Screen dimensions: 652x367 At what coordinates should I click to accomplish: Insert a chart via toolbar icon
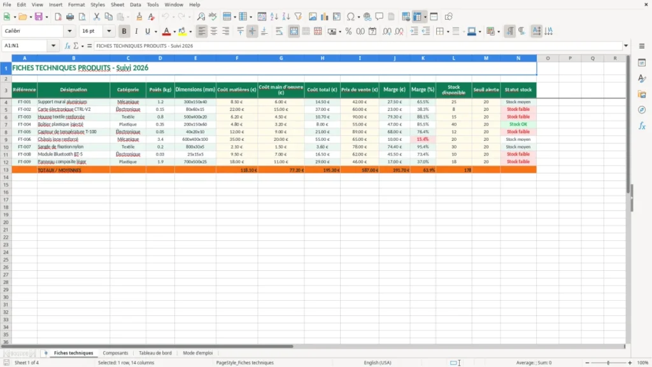coord(324,17)
